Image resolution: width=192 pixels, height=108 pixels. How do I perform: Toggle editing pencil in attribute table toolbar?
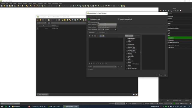tap(38, 20)
